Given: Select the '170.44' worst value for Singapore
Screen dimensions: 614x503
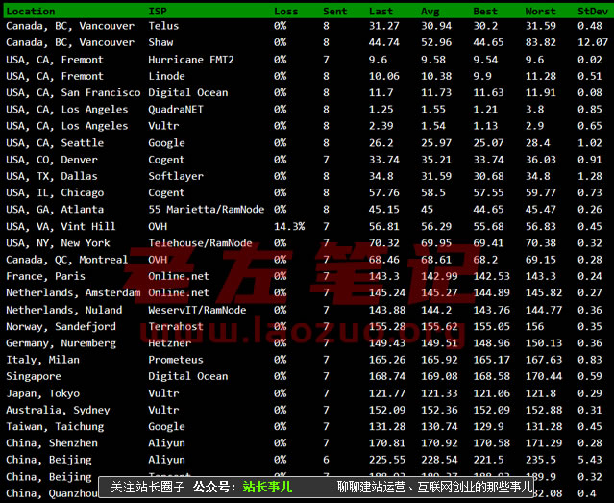Looking at the screenshot, I should click(544, 376).
